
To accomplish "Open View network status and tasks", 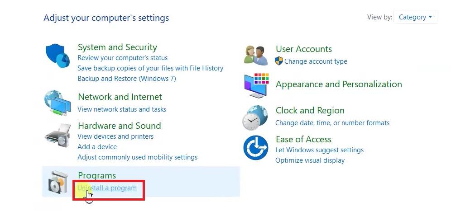I will pos(122,109).
